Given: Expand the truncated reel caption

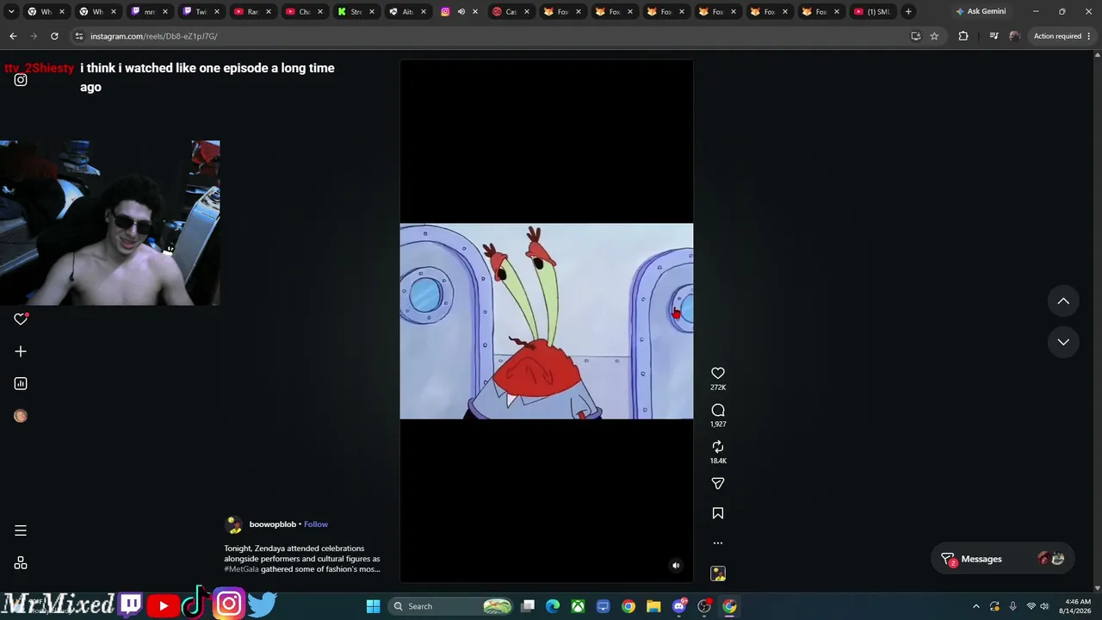Looking at the screenshot, I should (x=302, y=559).
